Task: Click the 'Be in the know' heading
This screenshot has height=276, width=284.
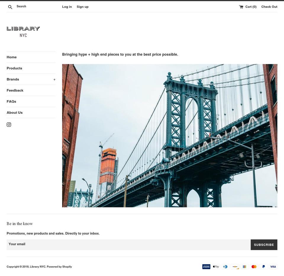Action: 20,224
